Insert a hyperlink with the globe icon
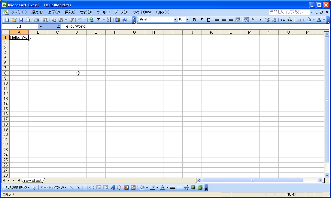Screen dimensions: 331x198 [x=92, y=20]
